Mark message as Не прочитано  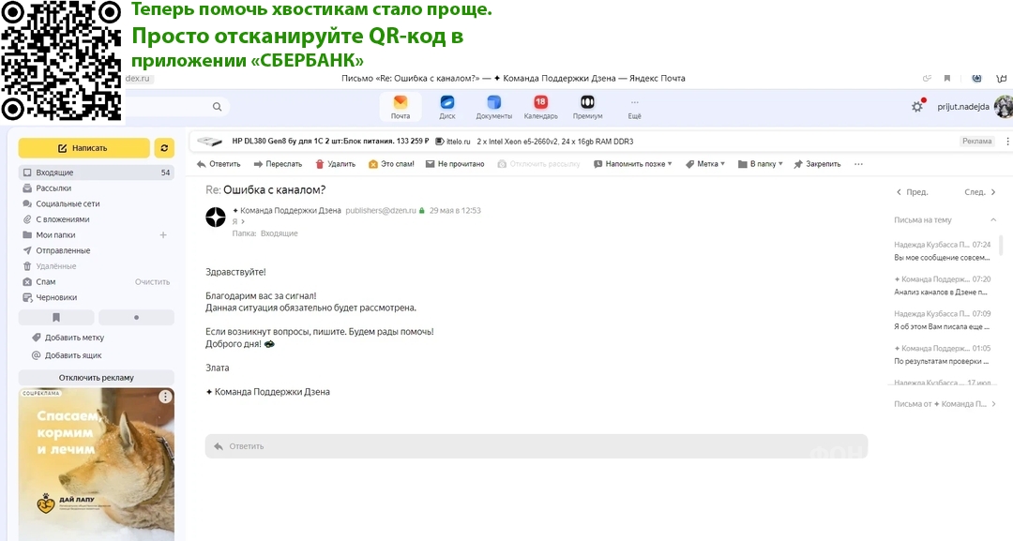tap(455, 164)
